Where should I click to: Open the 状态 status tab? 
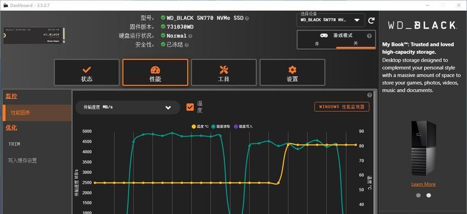(x=87, y=72)
